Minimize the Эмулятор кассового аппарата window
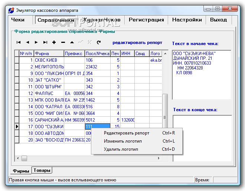Viewport: 245px width, 191px height. coord(208,9)
